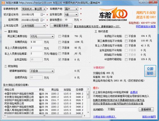This screenshot has width=159, height=121.
Task: Open the 去提问 link
Action: pyautogui.click(x=134, y=92)
